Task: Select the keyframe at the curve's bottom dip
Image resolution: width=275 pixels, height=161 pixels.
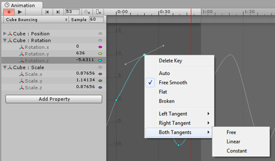Action: pos(179,145)
